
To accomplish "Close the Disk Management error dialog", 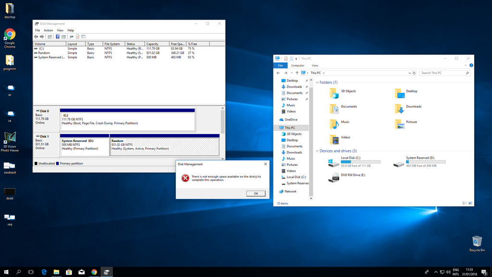I will click(265, 164).
